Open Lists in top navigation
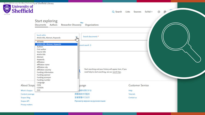This screenshot has height=115, width=205. tap(128, 12)
